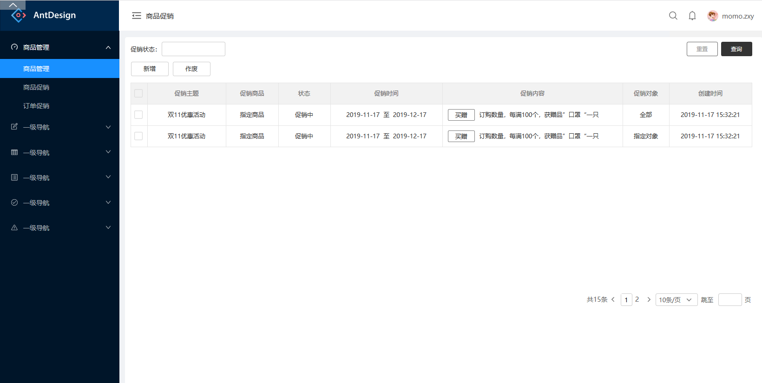Go to next page arrow in pagination
The image size is (762, 383).
(x=649, y=299)
